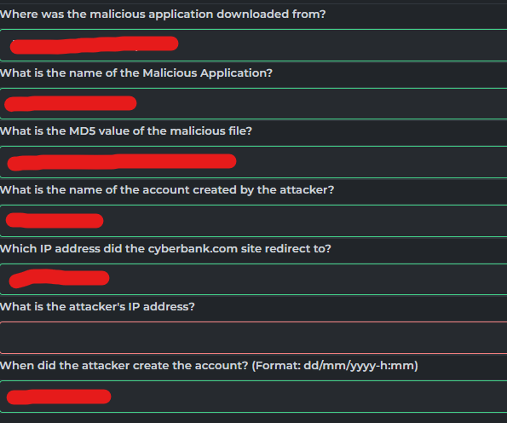
Task: Click the attacker-created account name answer field
Action: pos(254,221)
